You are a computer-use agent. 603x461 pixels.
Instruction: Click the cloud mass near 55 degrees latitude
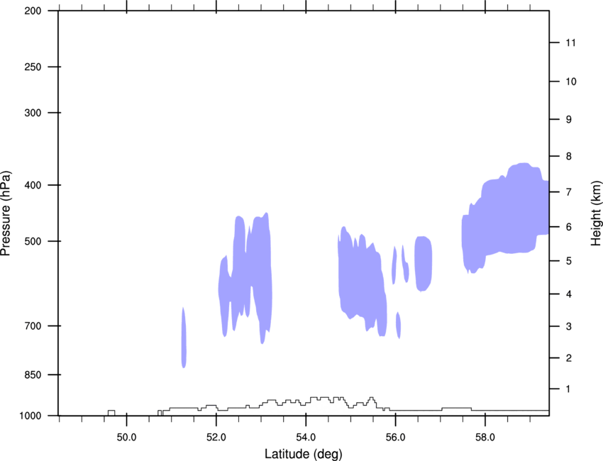pos(362,281)
